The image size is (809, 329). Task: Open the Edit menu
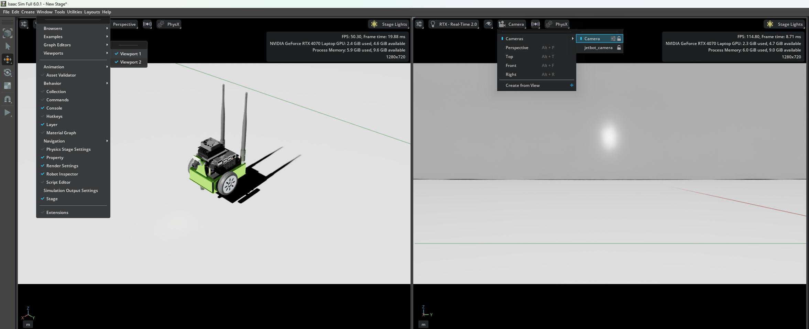(x=15, y=12)
